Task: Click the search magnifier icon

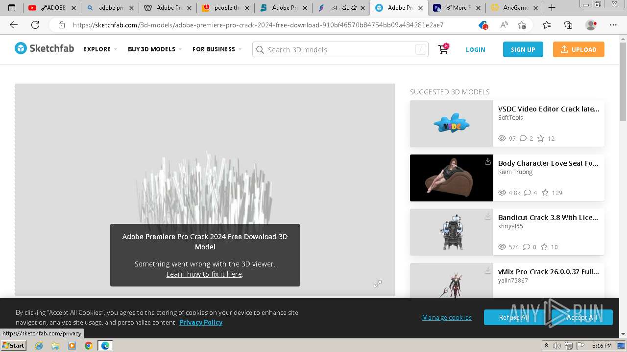Action: (x=260, y=49)
